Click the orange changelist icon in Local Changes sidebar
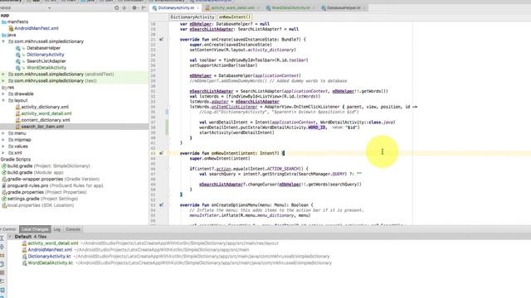The width and height of the screenshot is (531, 298). pyautogui.click(x=2, y=255)
